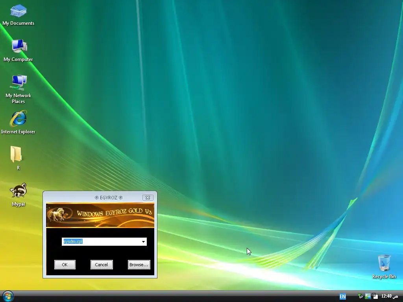The height and width of the screenshot is (302, 403).
Task: Click the overlapping squares tray icon
Action: [375, 296]
